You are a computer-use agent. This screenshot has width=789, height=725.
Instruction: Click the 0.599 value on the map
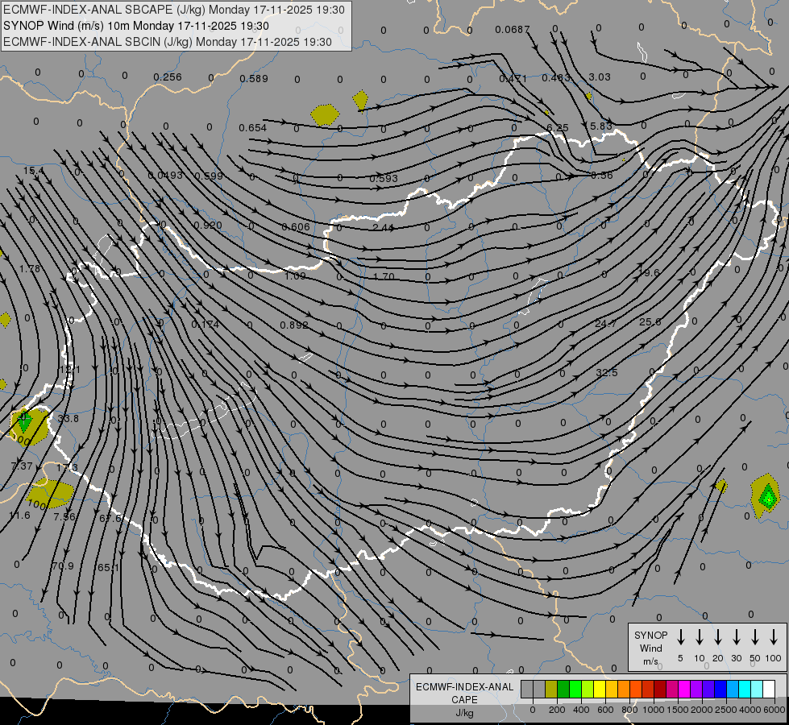[x=208, y=176]
